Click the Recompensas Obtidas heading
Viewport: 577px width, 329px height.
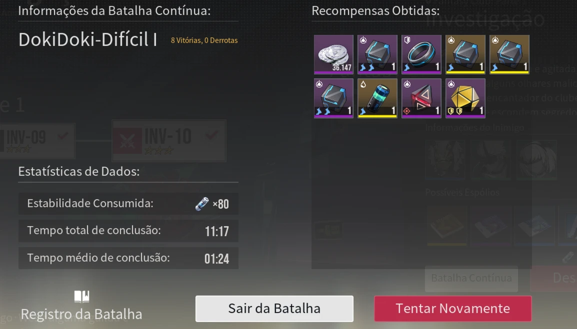pos(375,10)
